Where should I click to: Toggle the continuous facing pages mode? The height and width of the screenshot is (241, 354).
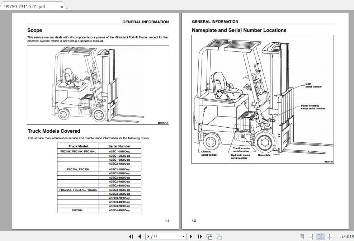[329, 236]
